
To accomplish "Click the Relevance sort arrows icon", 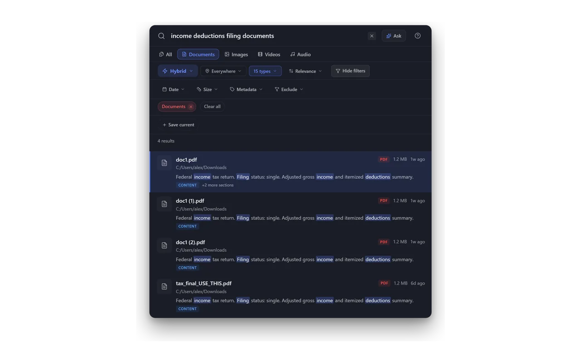I will point(291,71).
